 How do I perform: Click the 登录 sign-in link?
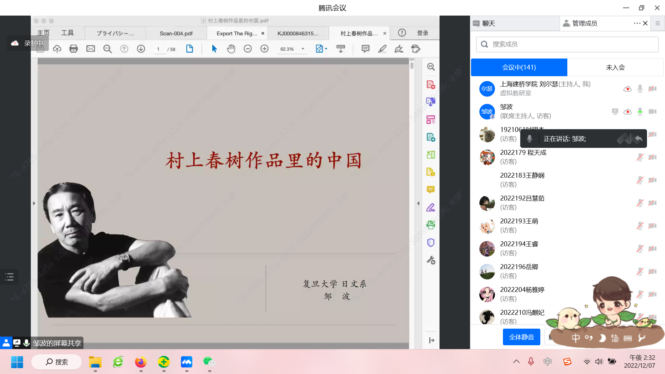point(422,33)
